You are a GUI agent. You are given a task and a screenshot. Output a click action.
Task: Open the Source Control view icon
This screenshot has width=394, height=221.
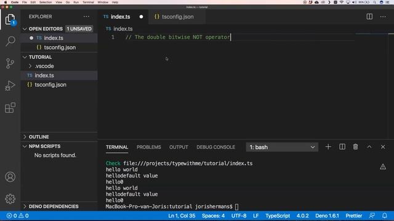pos(10,63)
